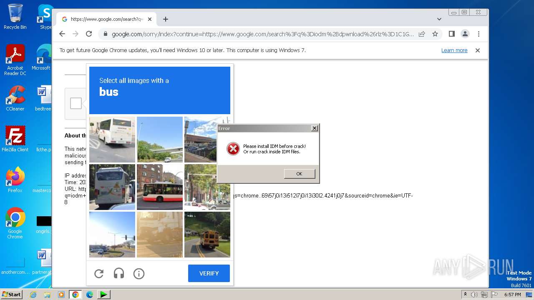534x300 pixels.
Task: Launch Google Chrome desktop shortcut
Action: pyautogui.click(x=15, y=223)
